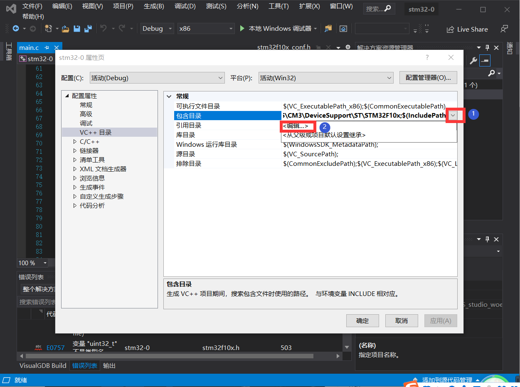The image size is (520, 387).
Task: Expand the 代码分析 tree node
Action: pyautogui.click(x=75, y=206)
